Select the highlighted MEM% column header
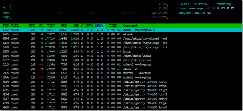Image resolution: width=243 pixels, height=111 pixels. pos(100,26)
